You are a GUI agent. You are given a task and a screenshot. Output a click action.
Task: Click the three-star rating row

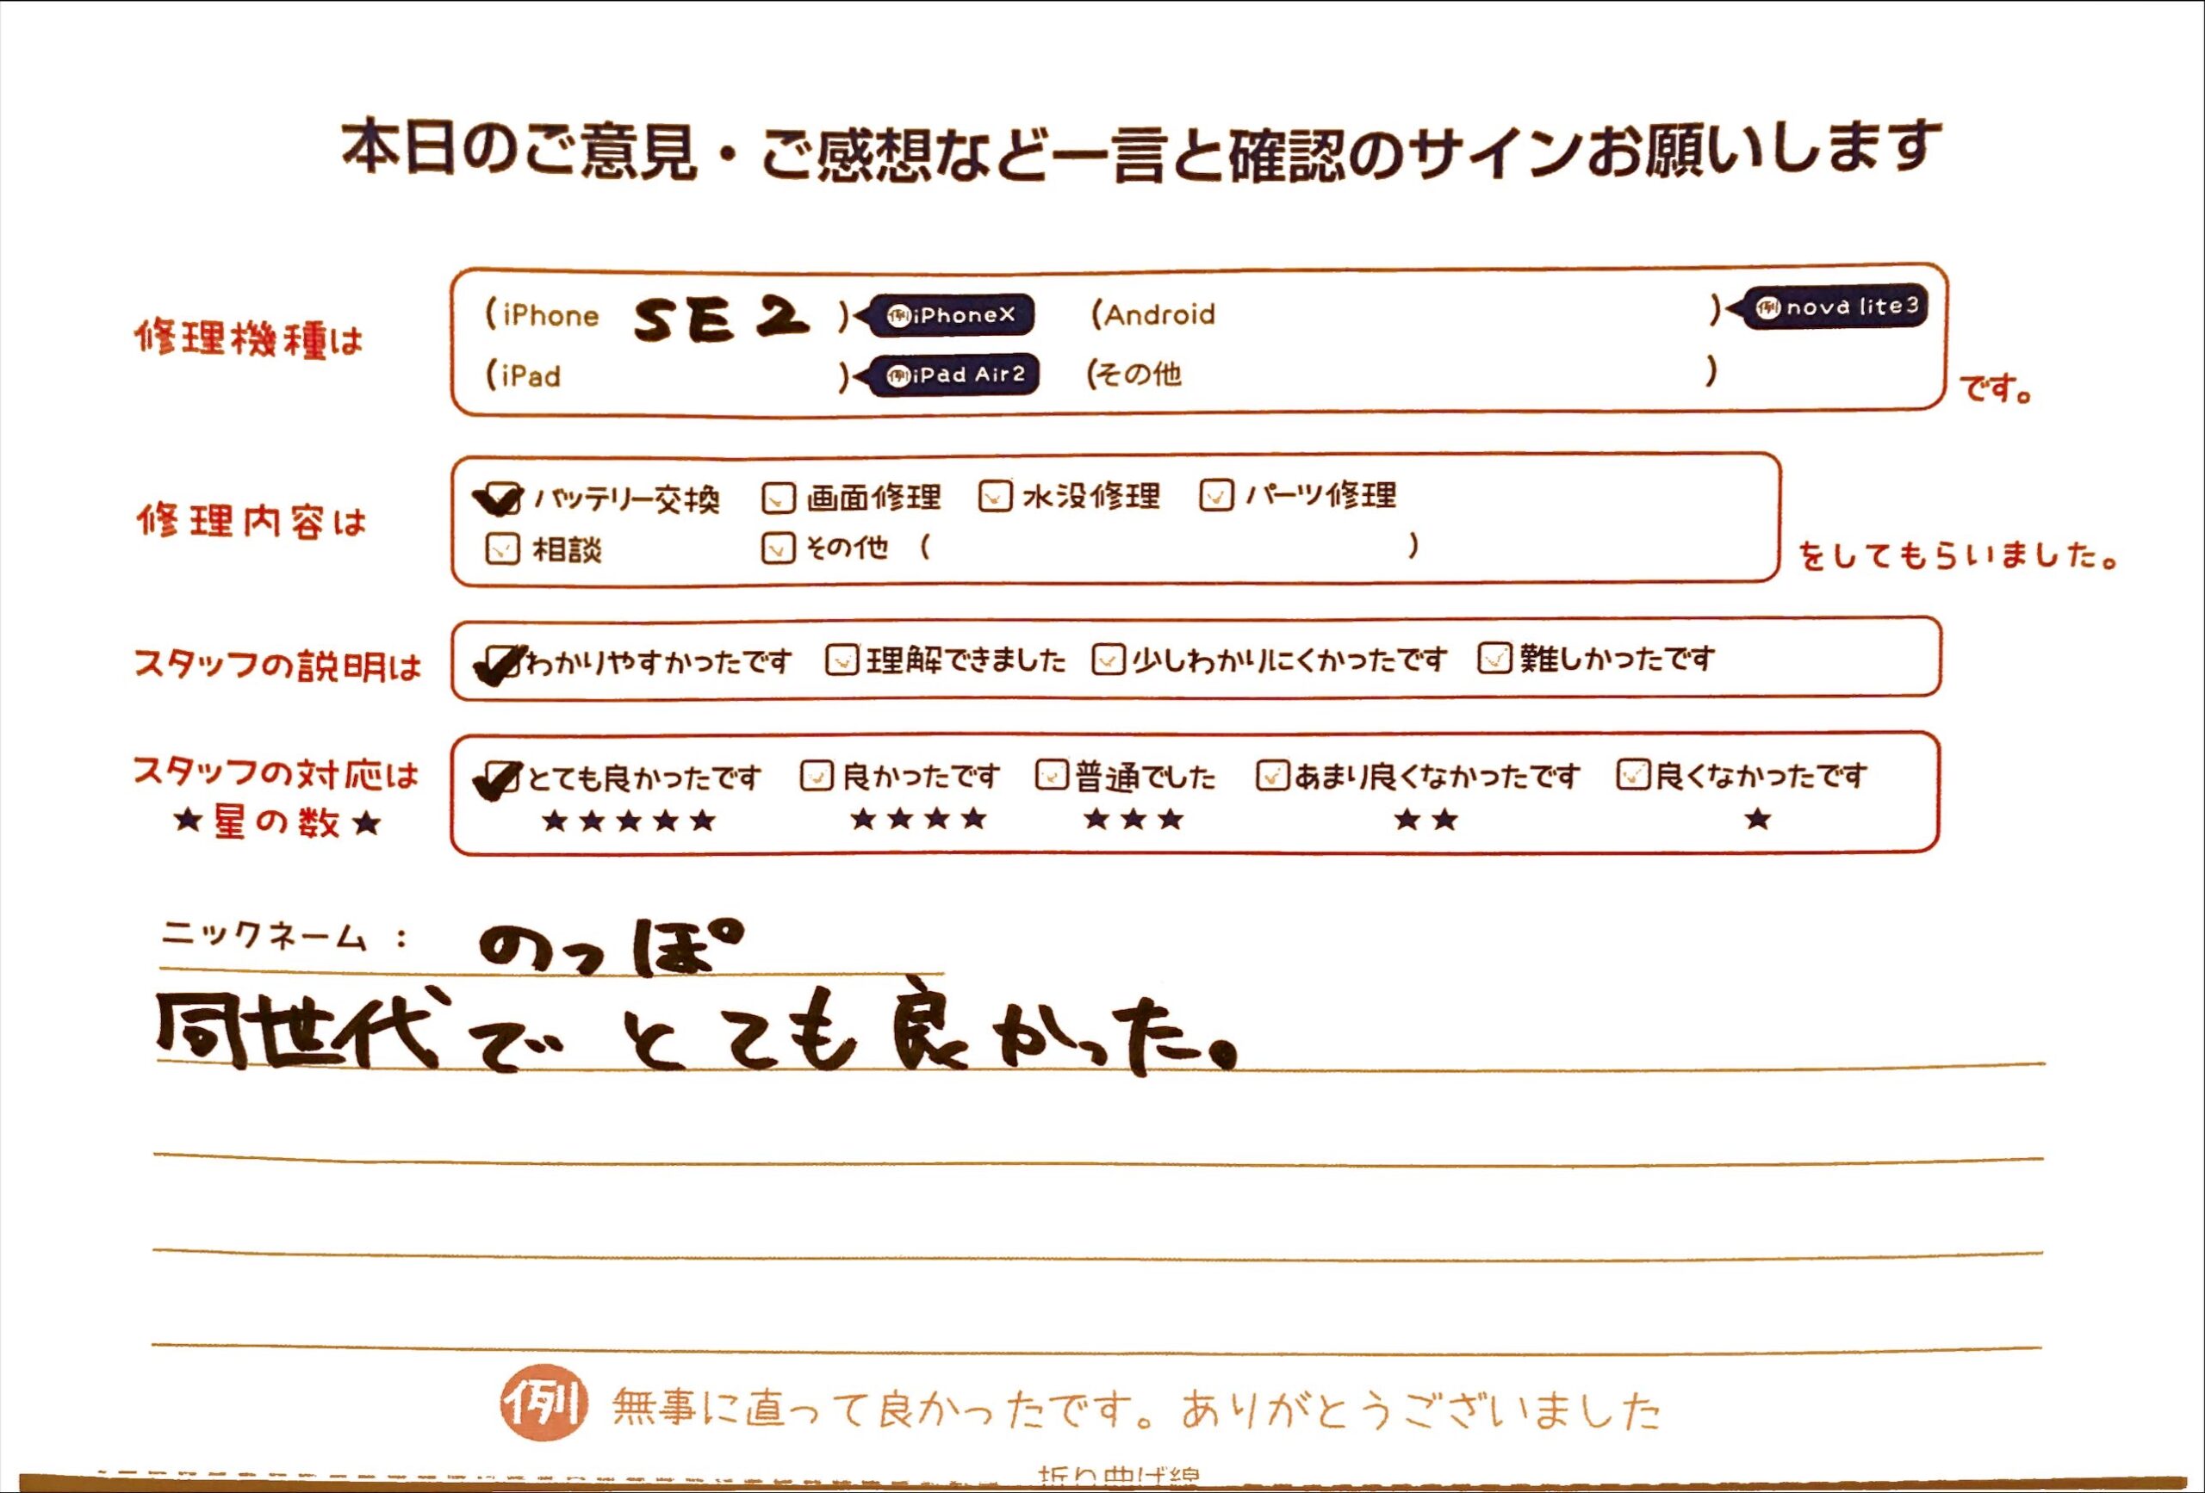tap(1134, 819)
